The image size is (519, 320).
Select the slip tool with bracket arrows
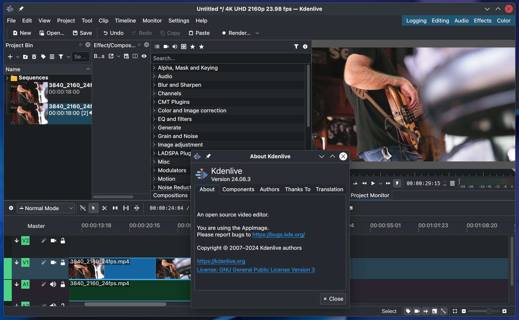pyautogui.click(x=126, y=208)
